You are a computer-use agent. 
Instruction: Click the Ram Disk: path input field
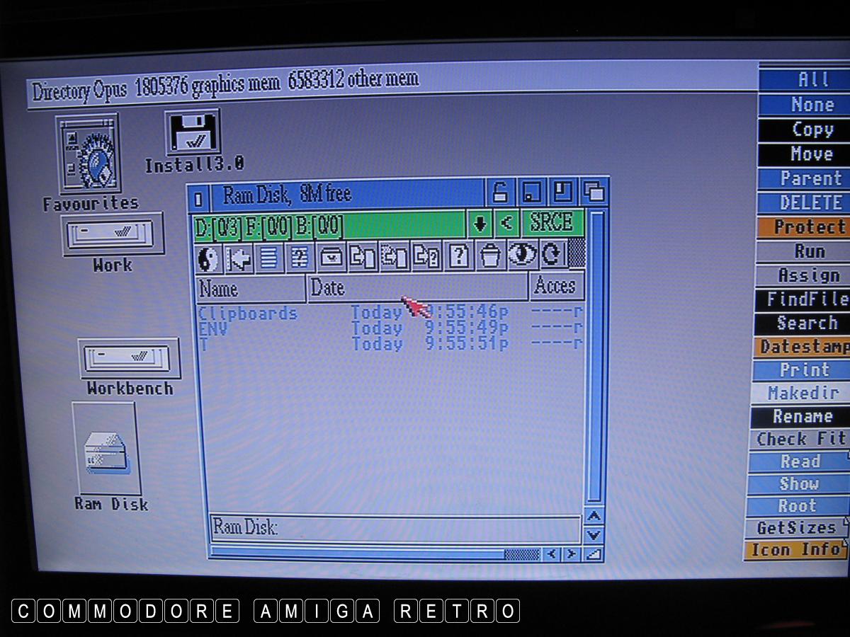point(395,527)
